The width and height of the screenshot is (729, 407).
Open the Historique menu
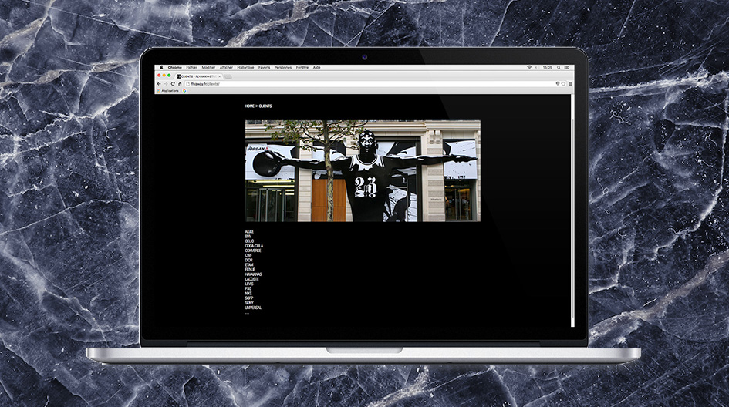pyautogui.click(x=245, y=67)
